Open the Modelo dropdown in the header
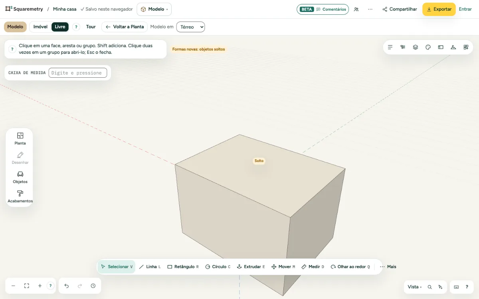This screenshot has width=479, height=299. (x=154, y=9)
